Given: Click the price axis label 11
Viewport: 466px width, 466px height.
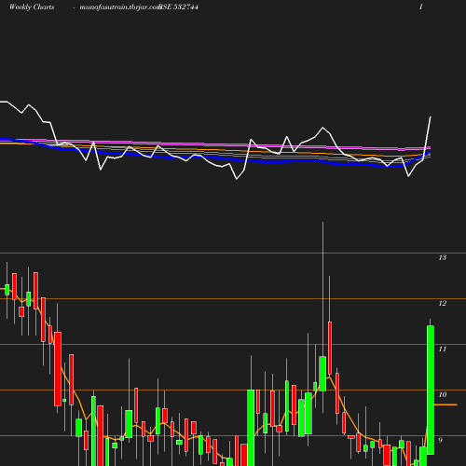Looking at the screenshot, I should [x=443, y=349].
